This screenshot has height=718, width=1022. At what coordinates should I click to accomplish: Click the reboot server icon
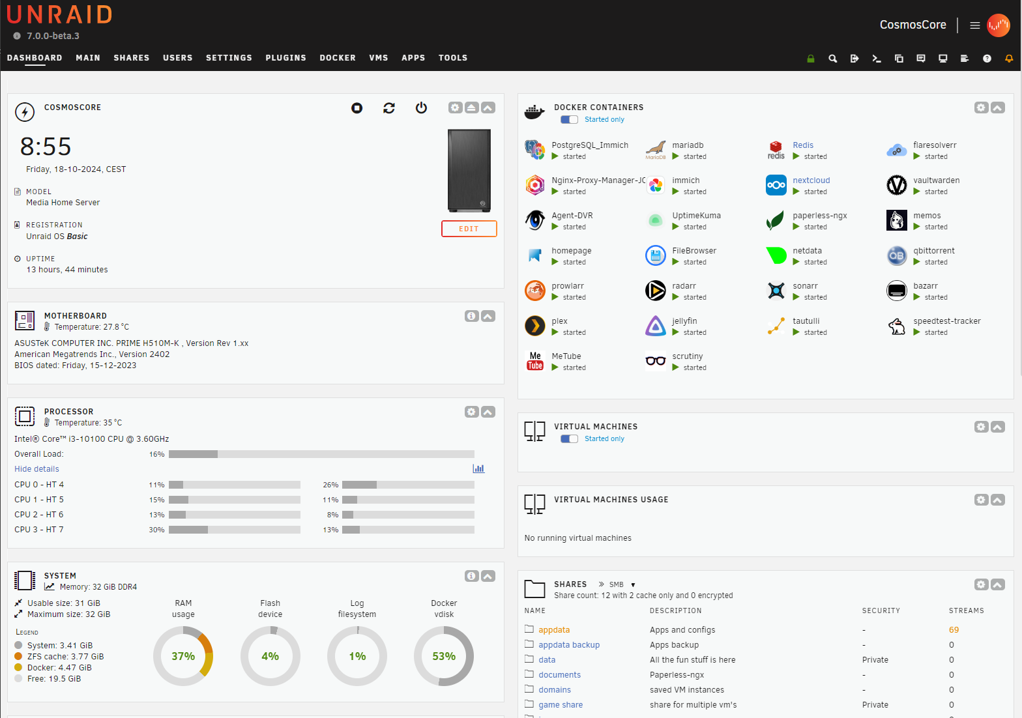pyautogui.click(x=389, y=108)
